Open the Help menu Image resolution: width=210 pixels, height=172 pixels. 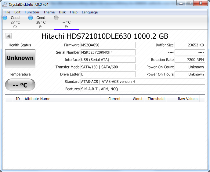pyautogui.click(x=74, y=12)
